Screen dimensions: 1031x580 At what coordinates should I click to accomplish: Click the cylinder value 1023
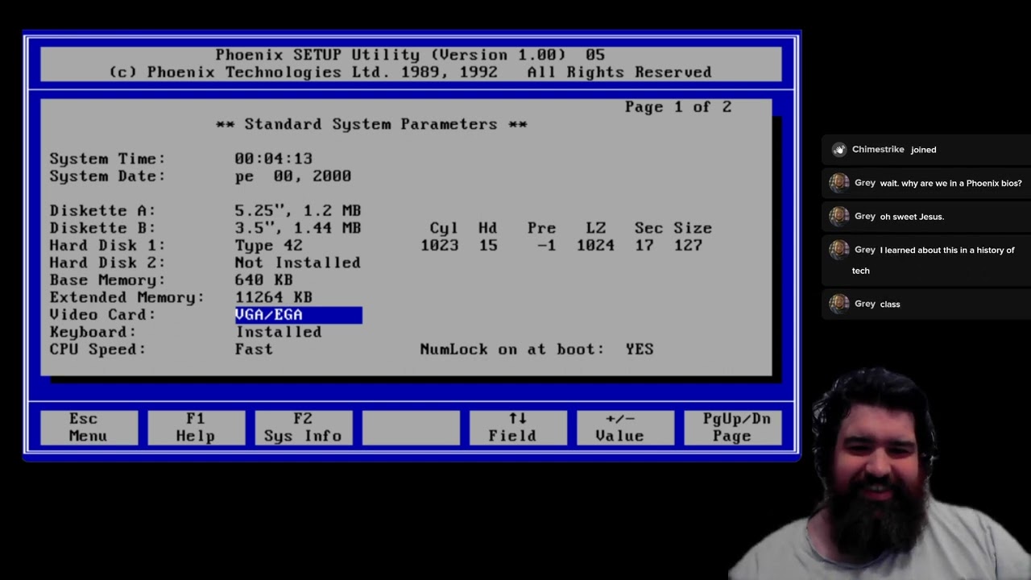(440, 246)
